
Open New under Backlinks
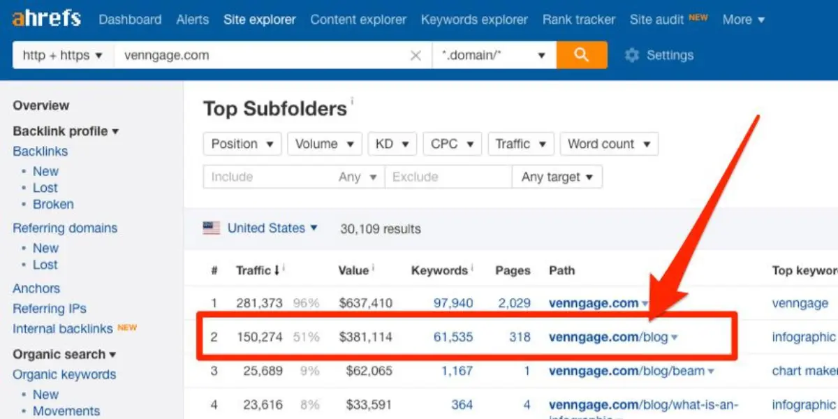(45, 171)
